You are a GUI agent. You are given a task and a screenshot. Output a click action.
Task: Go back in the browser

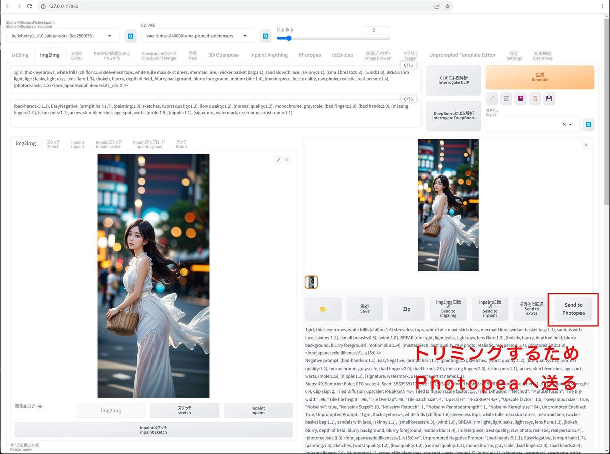(x=7, y=6)
